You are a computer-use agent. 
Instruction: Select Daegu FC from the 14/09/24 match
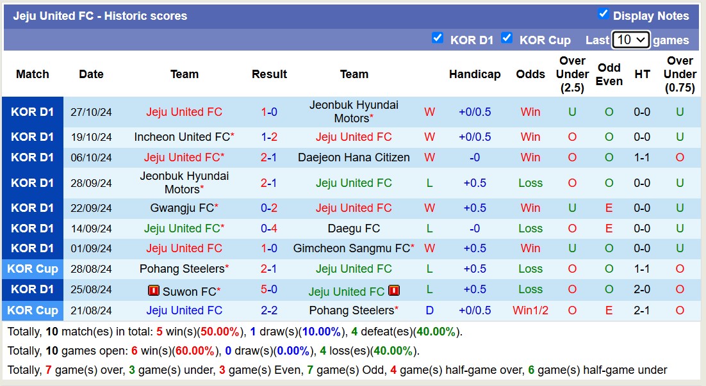point(354,228)
